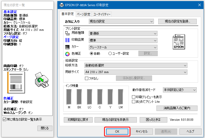The height and width of the screenshot is (138, 205).
Task: Click the blue ページ設定 heading in settings list
Action: point(11,37)
